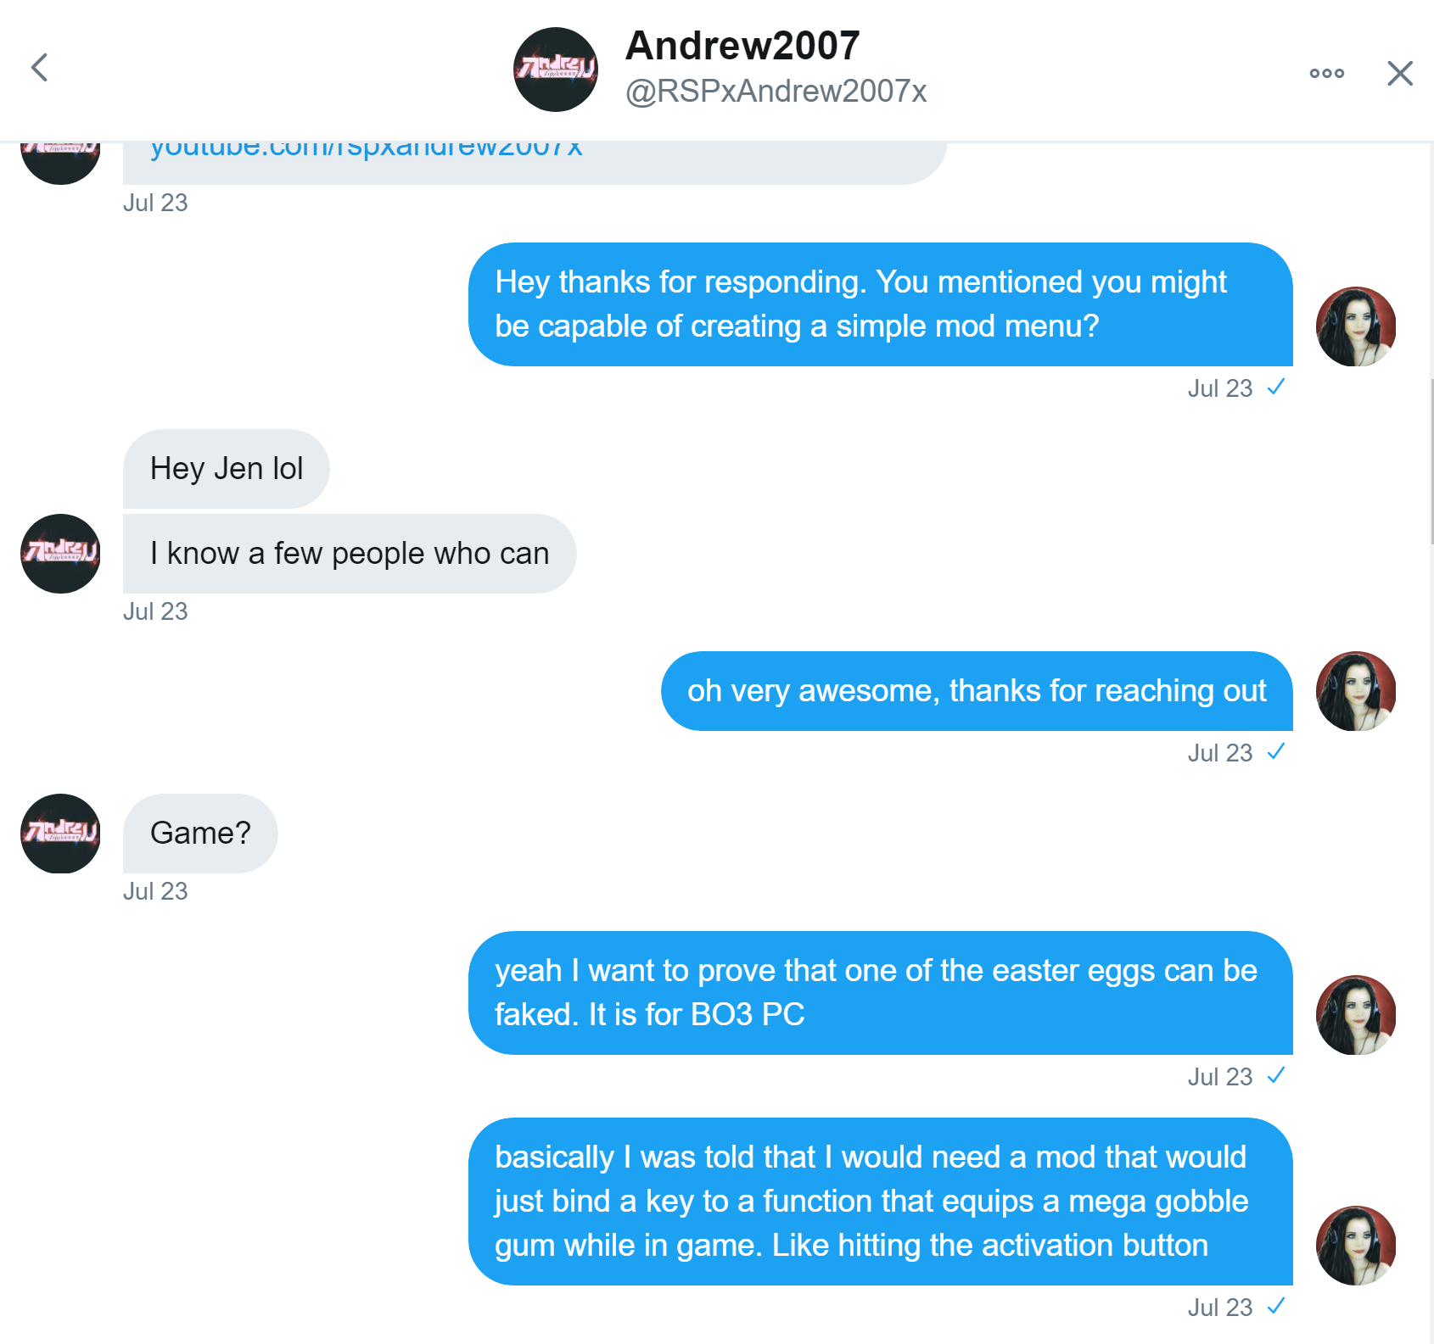
Task: Select the 'Game?' message bubble
Action: 200,834
